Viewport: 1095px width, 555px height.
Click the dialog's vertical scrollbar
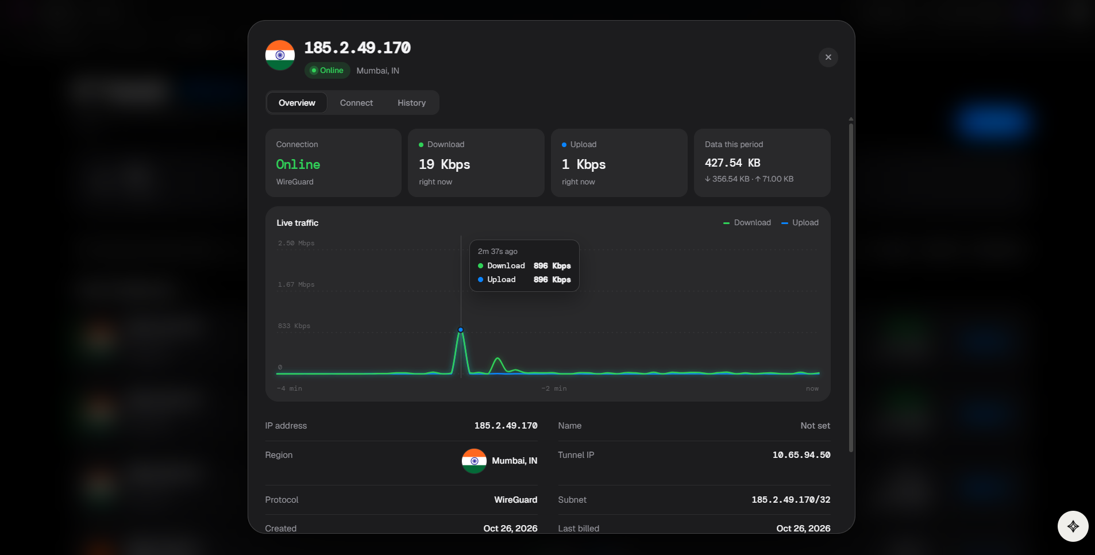click(851, 287)
